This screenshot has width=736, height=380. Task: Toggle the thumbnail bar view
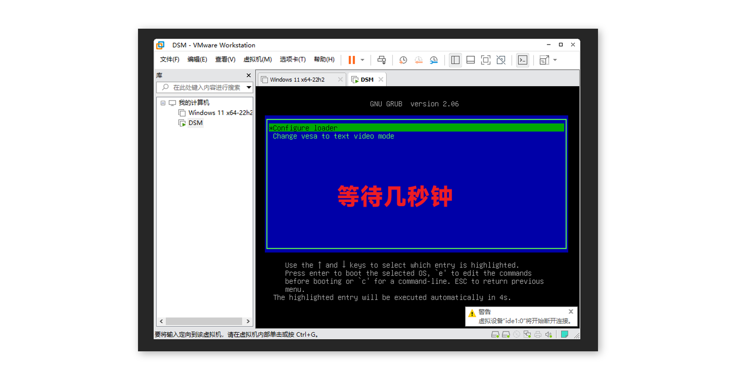(x=471, y=60)
